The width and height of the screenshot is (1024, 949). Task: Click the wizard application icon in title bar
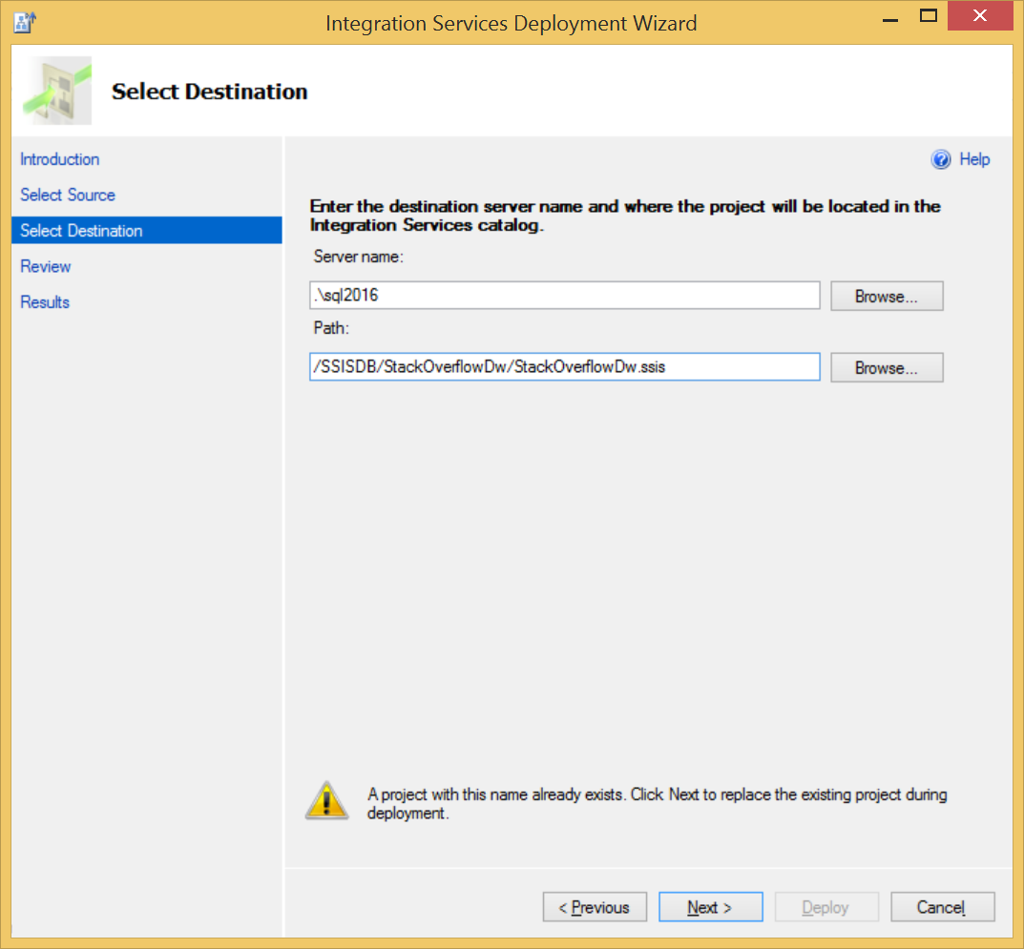tap(25, 21)
